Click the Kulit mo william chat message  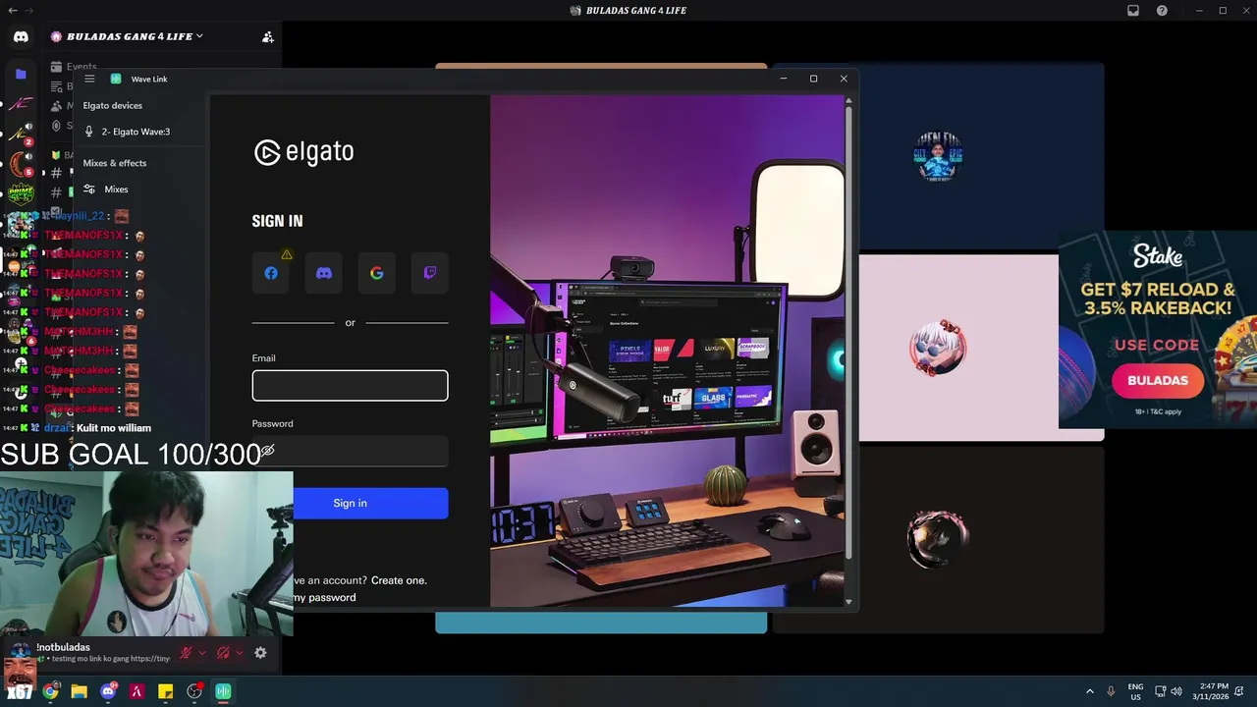(x=113, y=428)
